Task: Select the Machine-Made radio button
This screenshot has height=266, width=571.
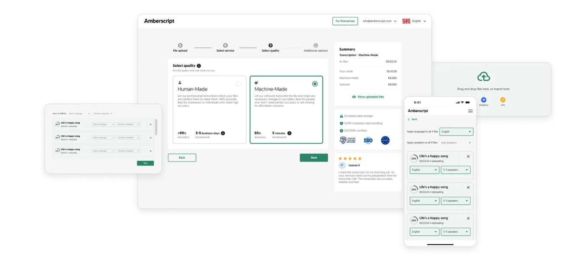Action: [315, 84]
